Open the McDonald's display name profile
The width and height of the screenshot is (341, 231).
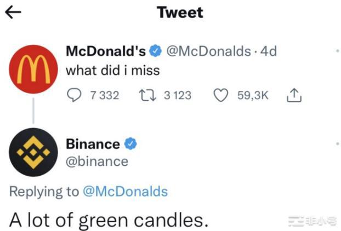(x=106, y=51)
